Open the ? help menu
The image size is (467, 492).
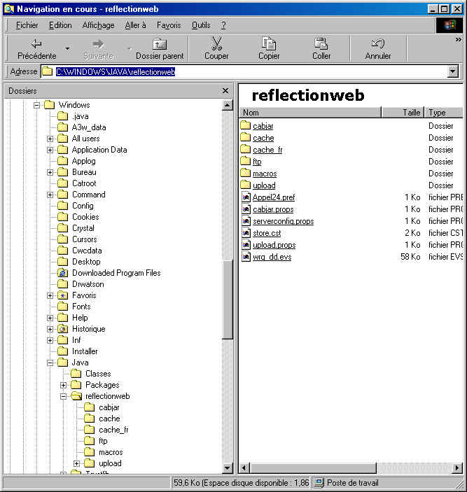(x=223, y=25)
